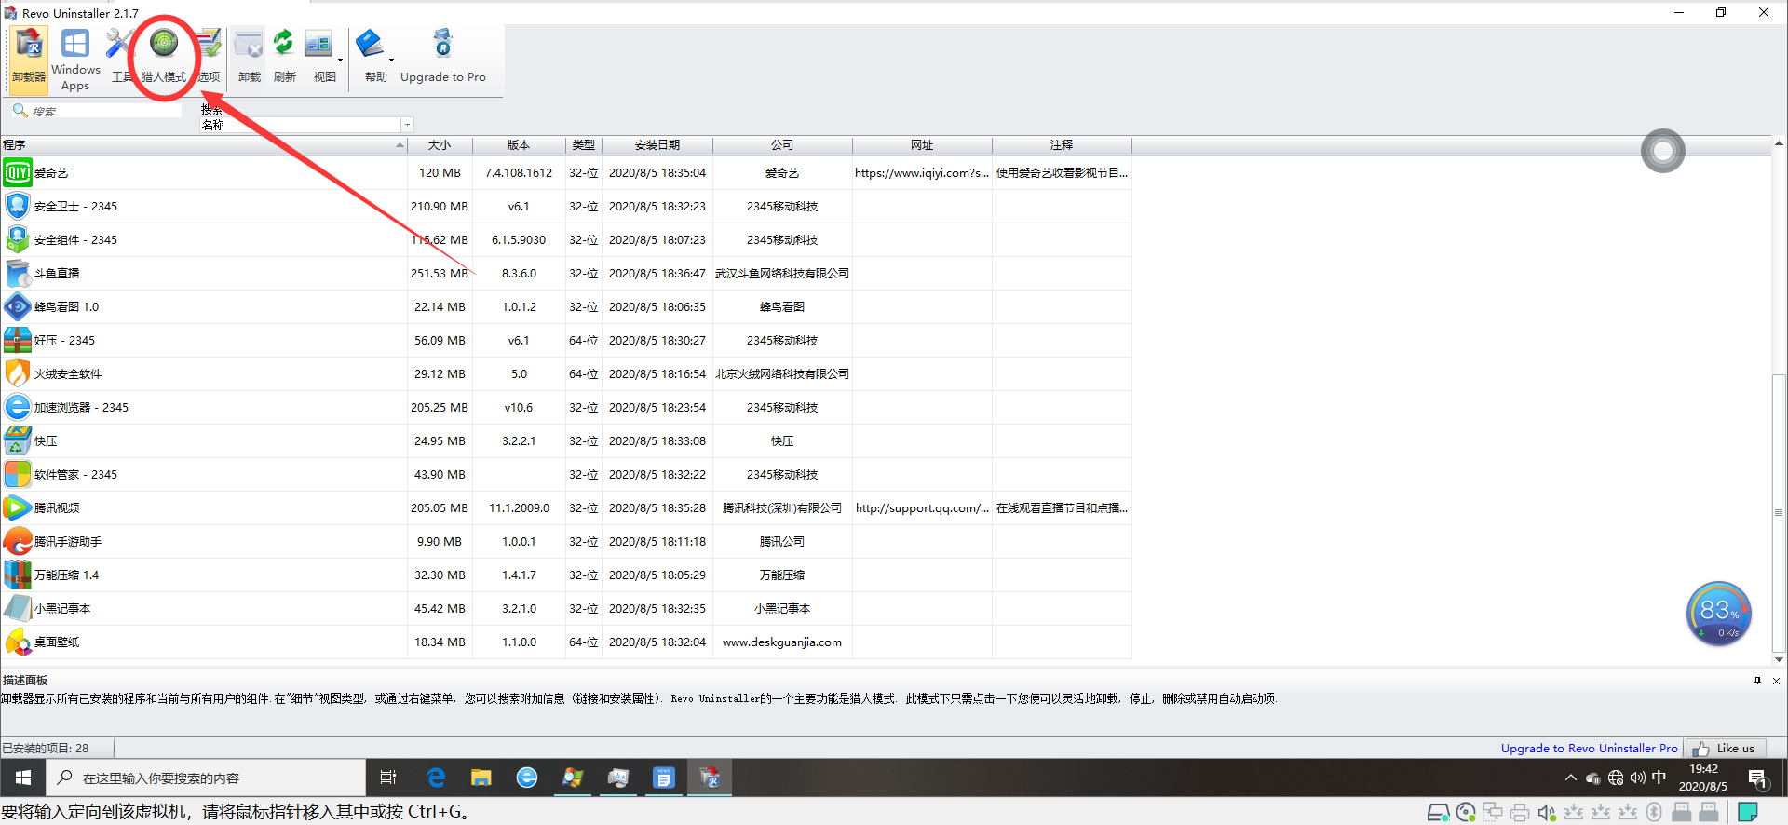This screenshot has width=1788, height=825.
Task: Pin the description panel (描述面板)
Action: tap(1758, 681)
